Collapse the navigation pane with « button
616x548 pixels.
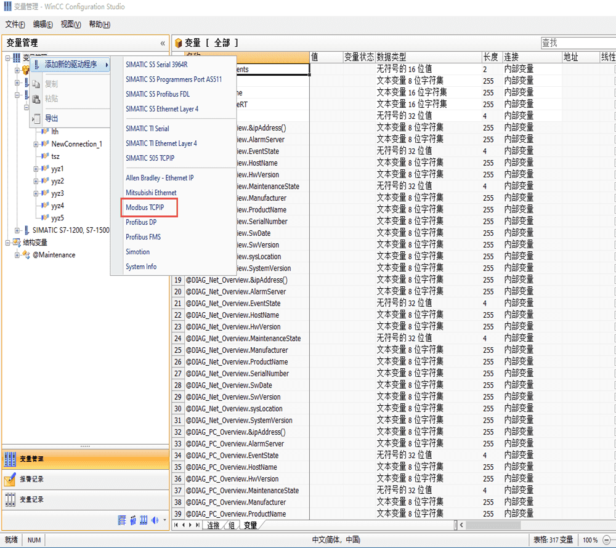point(163,43)
